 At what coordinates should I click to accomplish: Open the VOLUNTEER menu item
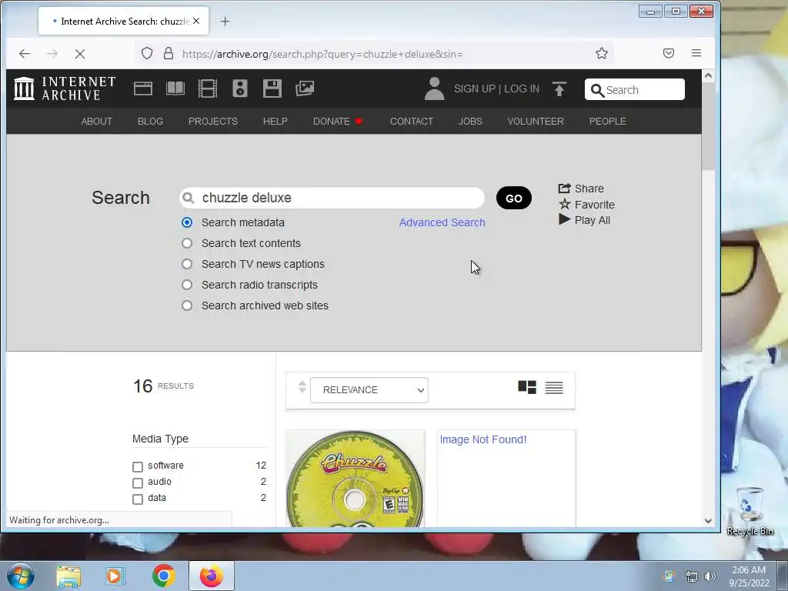pyautogui.click(x=536, y=121)
